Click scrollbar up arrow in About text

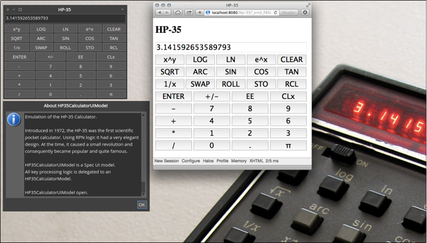[x=143, y=115]
